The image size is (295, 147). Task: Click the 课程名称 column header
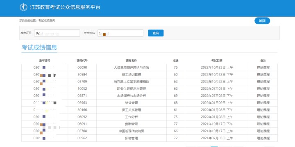click(x=132, y=60)
